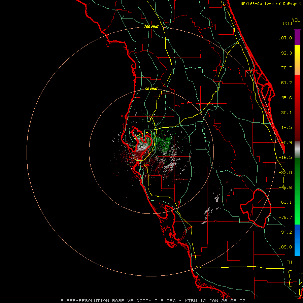Viewport: 303px width, 303px height.
Task: Select the 14.5 scale label
Action: [287, 128]
